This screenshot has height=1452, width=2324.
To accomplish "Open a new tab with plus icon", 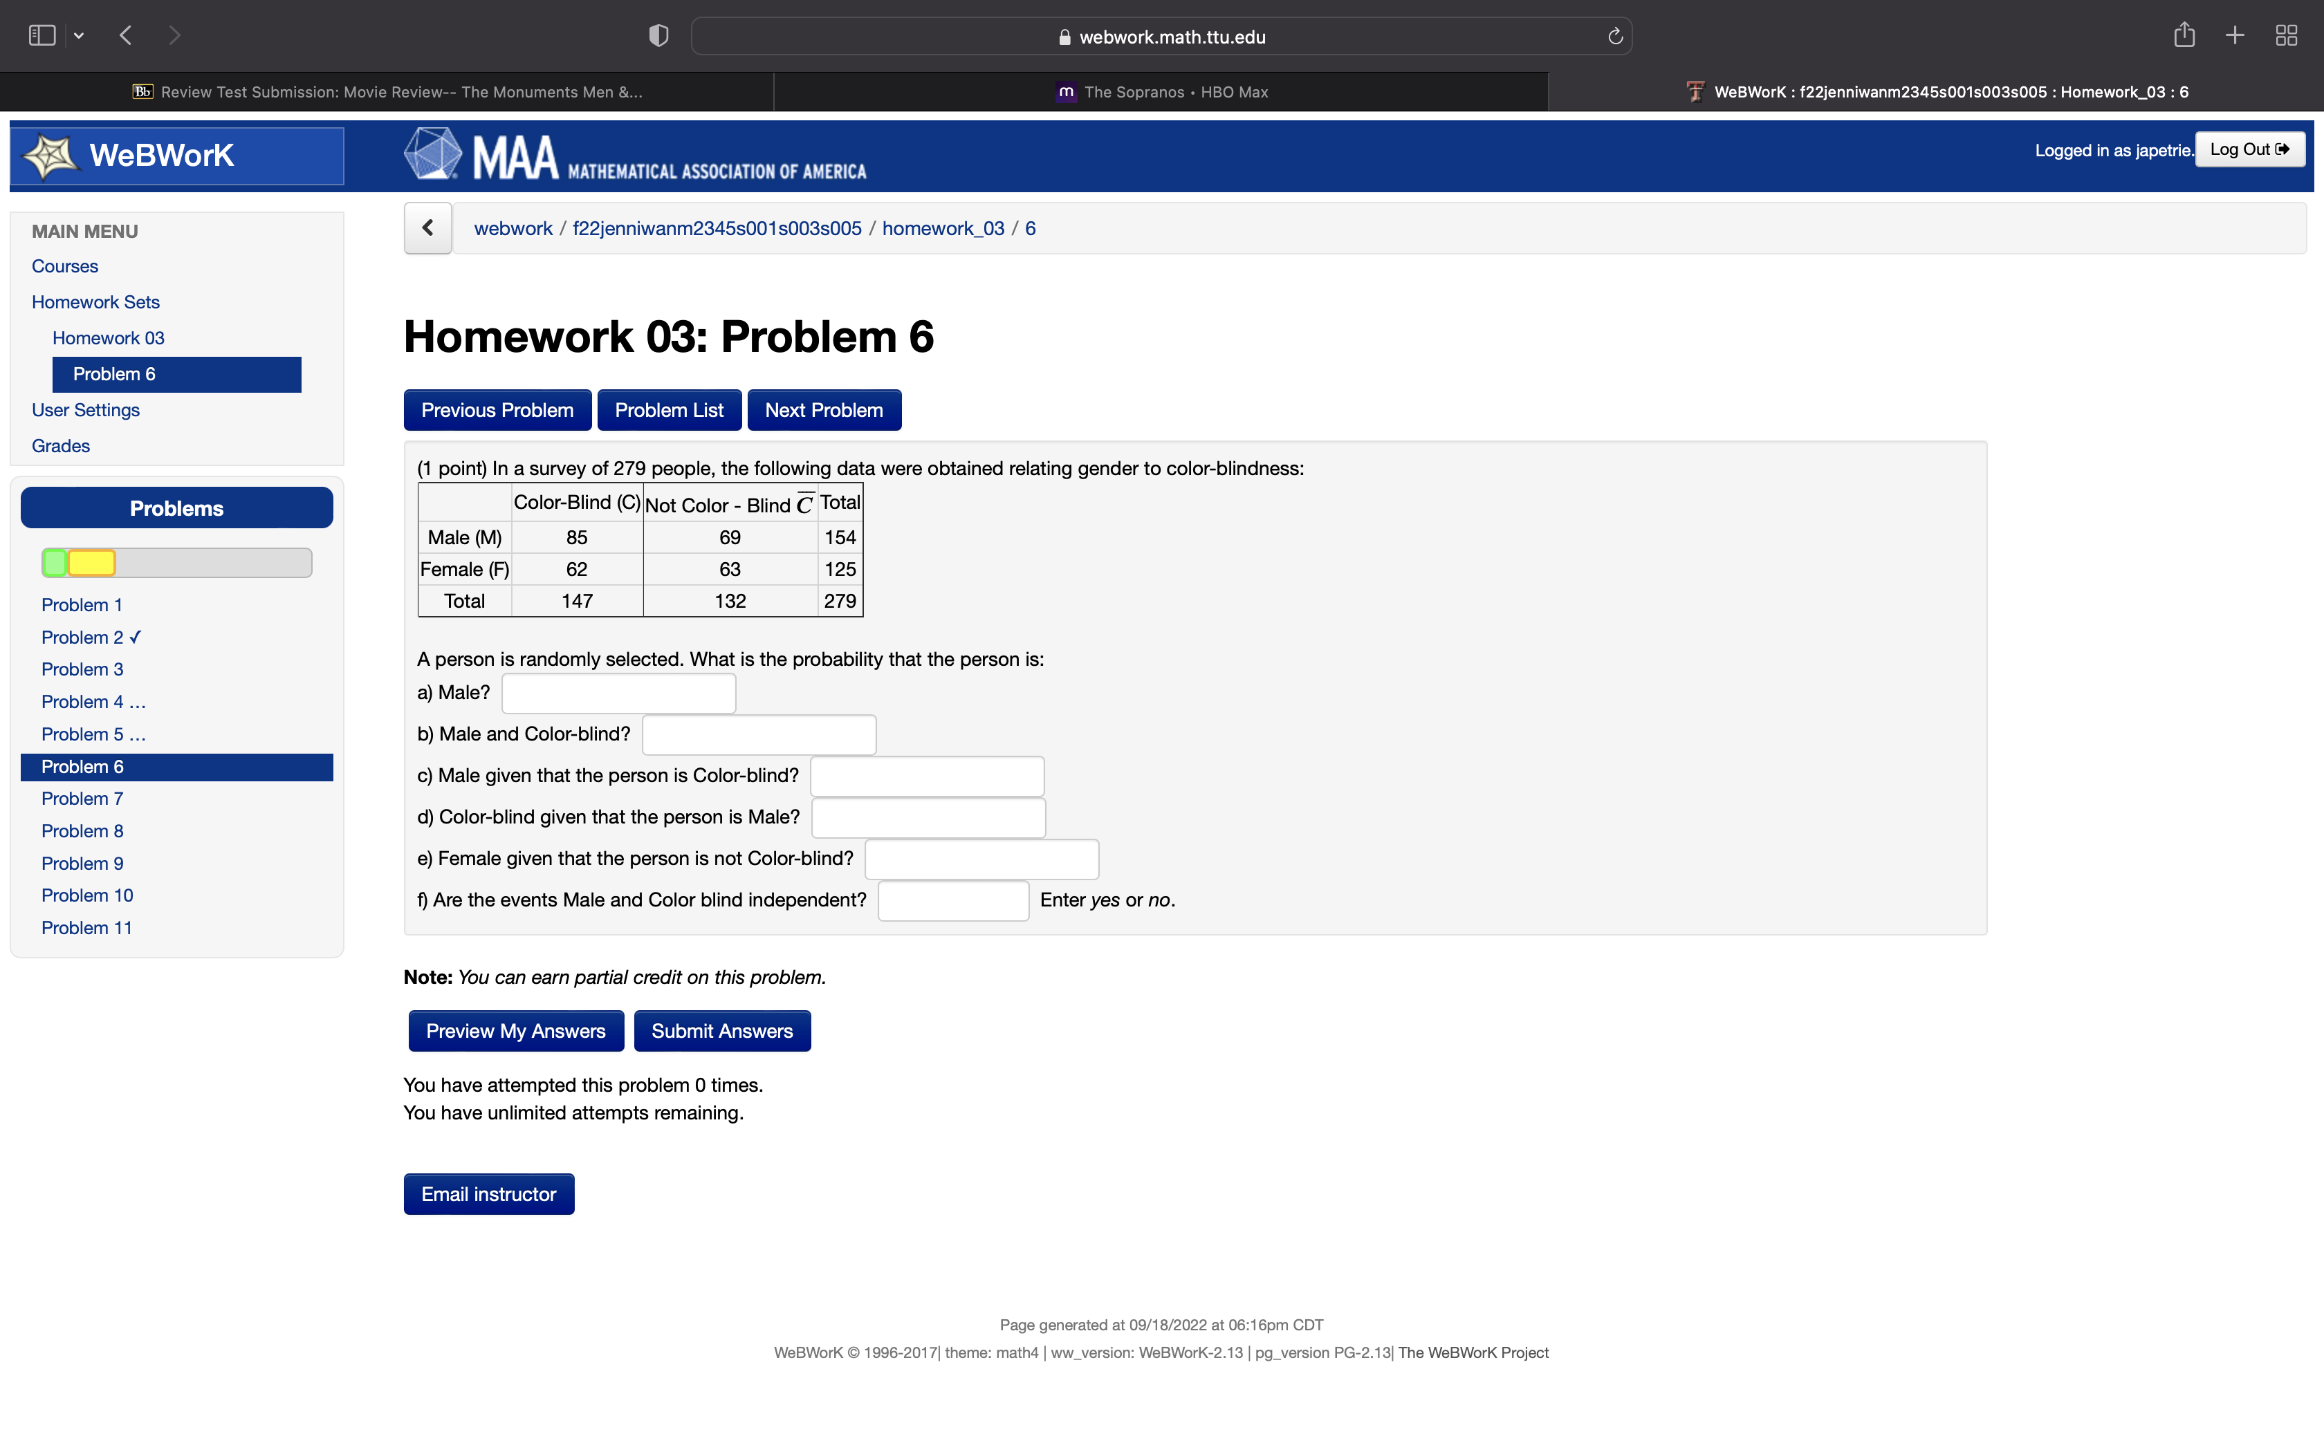I will click(x=2235, y=35).
